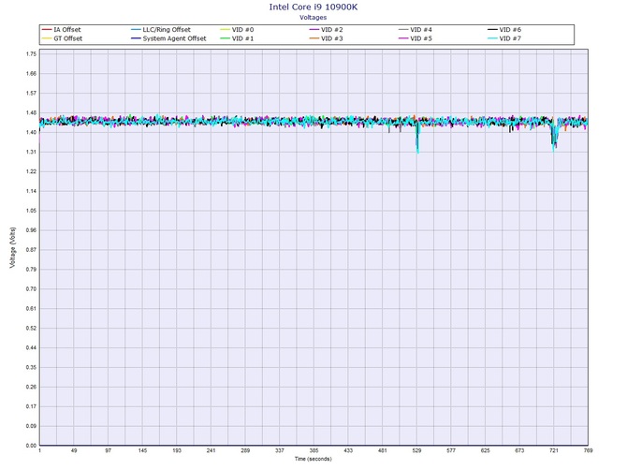Click the 0.70 value on voltage axis

click(x=31, y=288)
